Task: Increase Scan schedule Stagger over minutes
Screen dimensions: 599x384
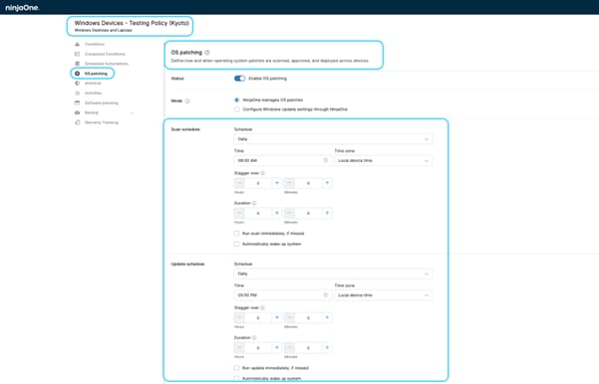Action: (327, 183)
